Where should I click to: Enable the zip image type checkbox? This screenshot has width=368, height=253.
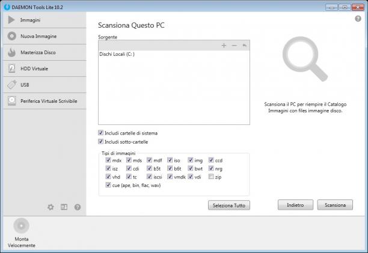(211, 176)
